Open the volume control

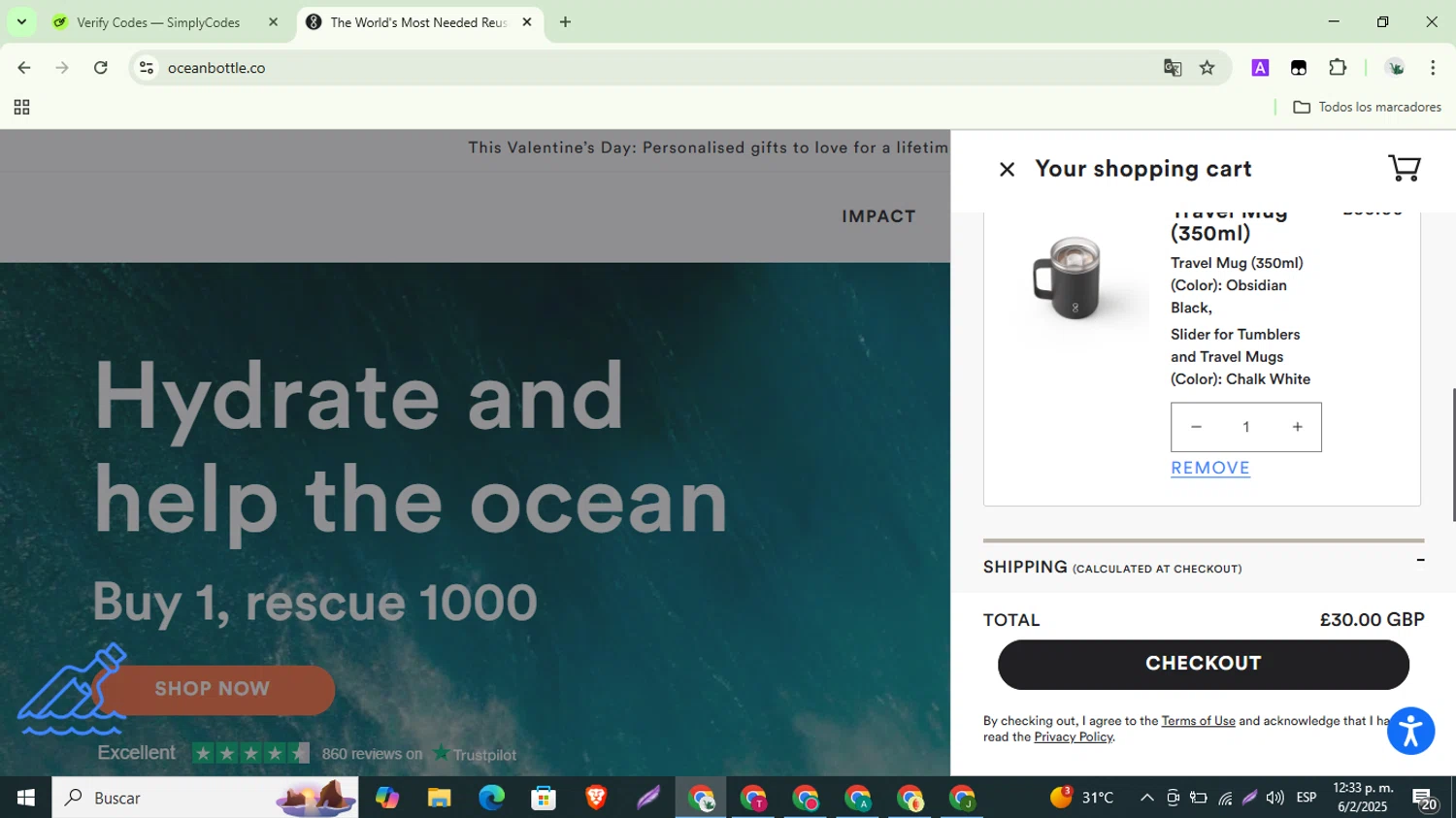point(1274,798)
